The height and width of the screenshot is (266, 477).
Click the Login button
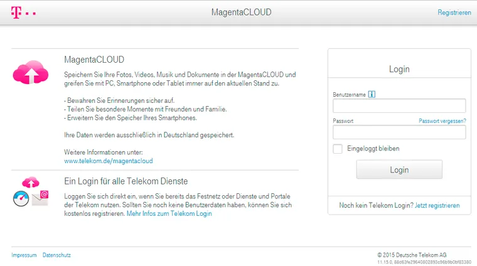coord(399,169)
